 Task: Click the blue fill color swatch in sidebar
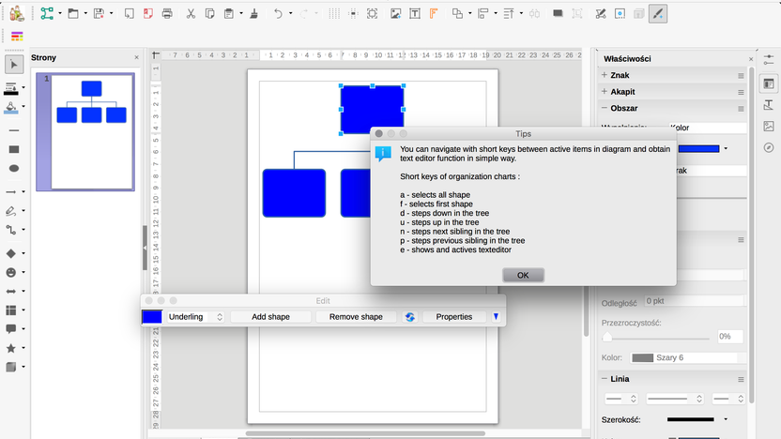pos(698,148)
